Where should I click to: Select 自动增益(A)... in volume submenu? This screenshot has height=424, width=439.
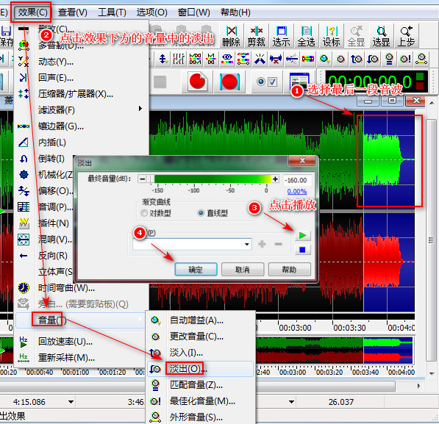[x=201, y=320]
